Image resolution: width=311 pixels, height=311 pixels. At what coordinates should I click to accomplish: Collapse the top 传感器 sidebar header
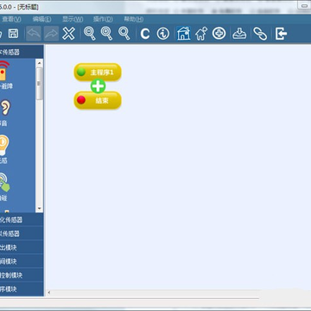22,52
